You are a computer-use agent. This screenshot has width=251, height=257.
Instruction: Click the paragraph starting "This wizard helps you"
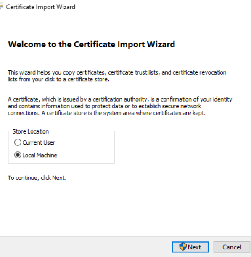(117, 76)
